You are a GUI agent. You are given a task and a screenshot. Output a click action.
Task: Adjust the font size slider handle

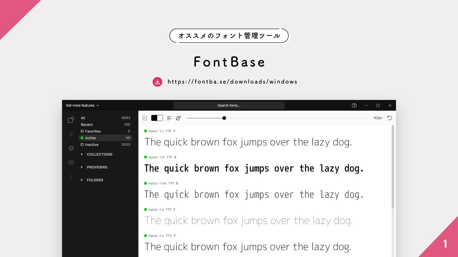[x=224, y=118]
